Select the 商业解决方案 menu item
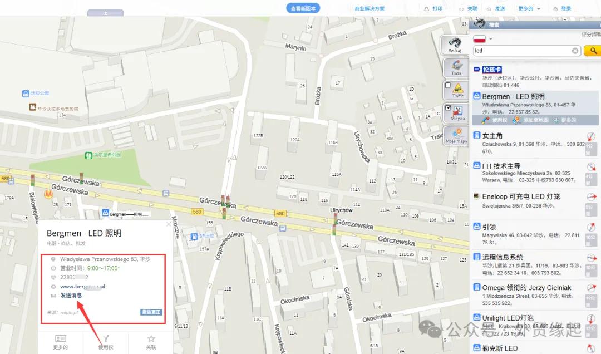The width and height of the screenshot is (601, 354). click(369, 8)
